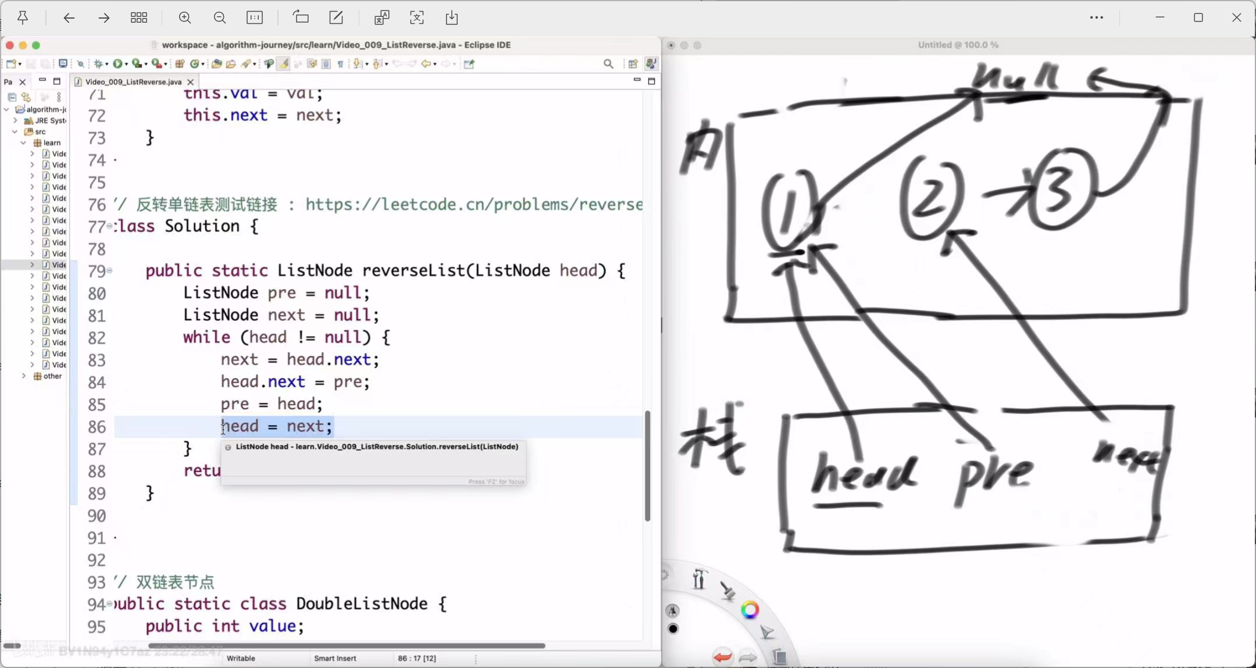Click Collapse All in Package Explorer
The height and width of the screenshot is (668, 1256).
pos(12,97)
